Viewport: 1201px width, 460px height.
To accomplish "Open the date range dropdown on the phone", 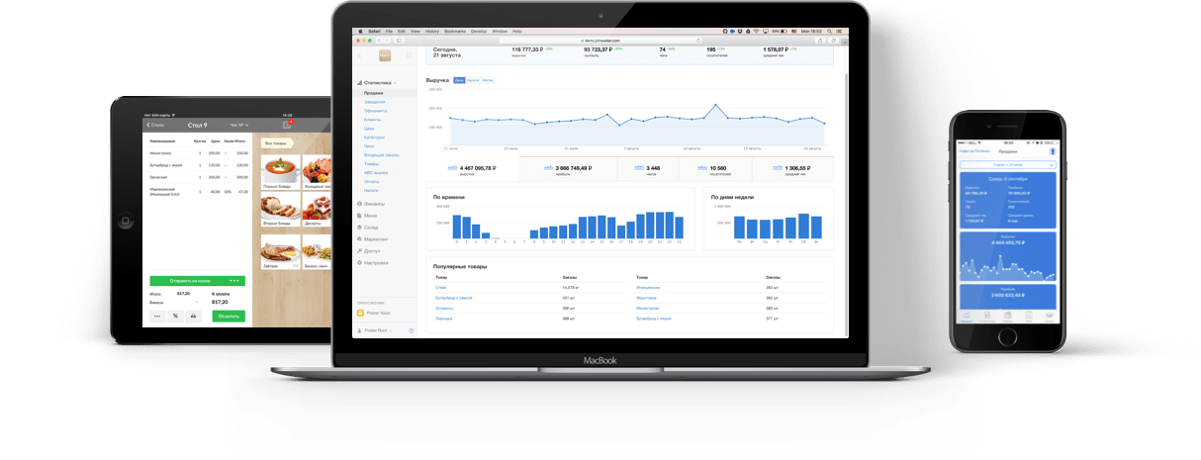I will 1008,165.
